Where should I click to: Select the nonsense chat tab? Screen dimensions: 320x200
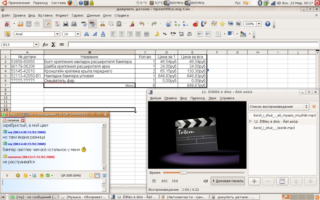[13, 120]
